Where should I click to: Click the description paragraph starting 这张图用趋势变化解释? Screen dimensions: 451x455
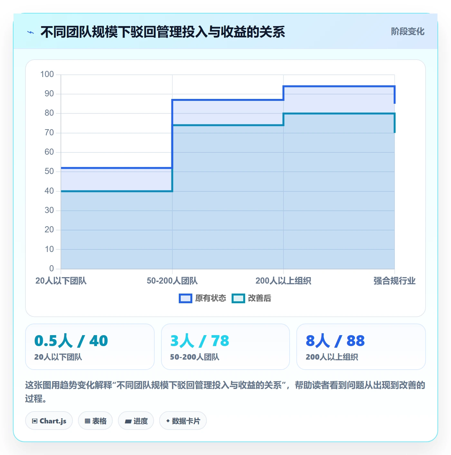225,392
